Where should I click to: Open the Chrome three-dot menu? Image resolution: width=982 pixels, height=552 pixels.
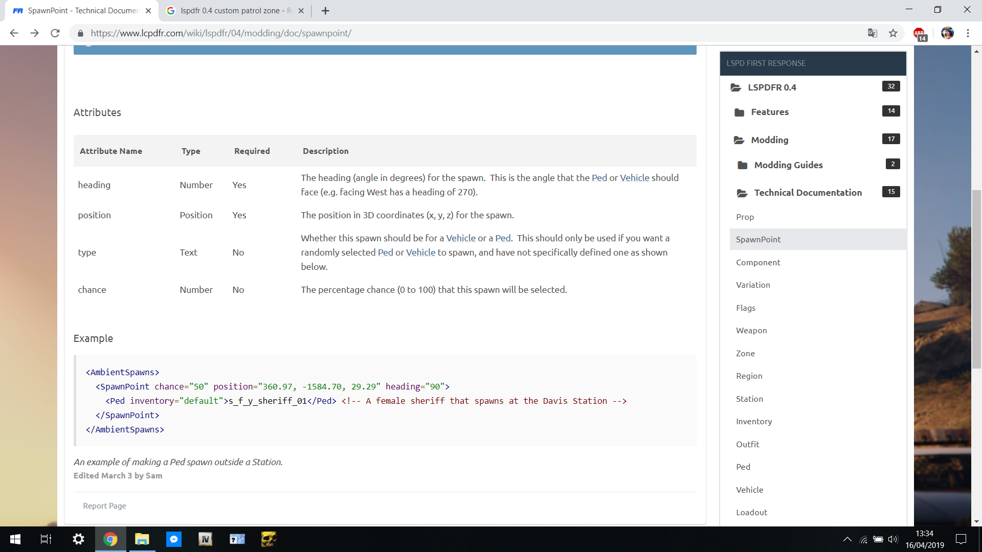pos(968,33)
